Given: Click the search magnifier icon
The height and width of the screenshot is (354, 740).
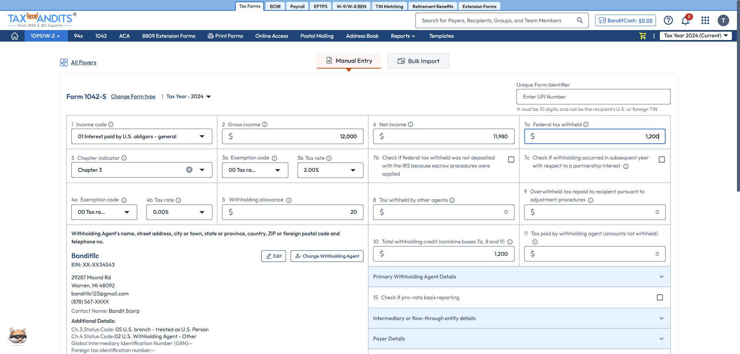Looking at the screenshot, I should (x=580, y=20).
